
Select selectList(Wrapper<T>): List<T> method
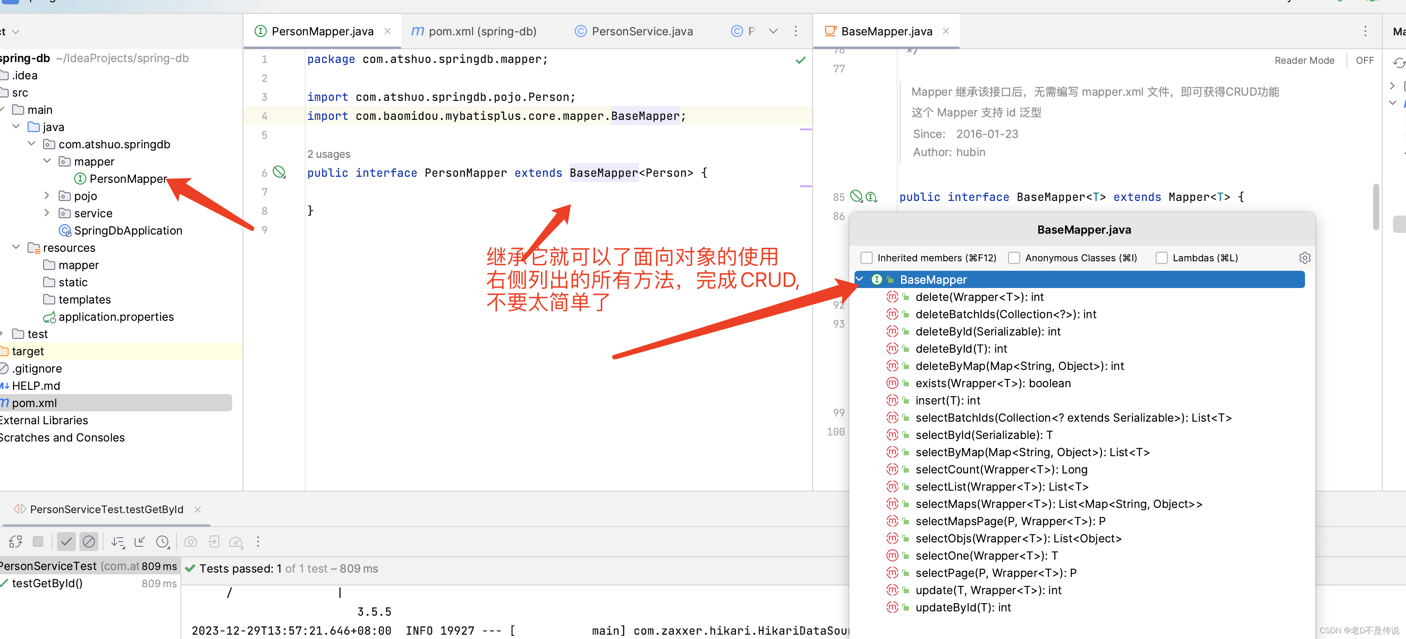[1002, 487]
